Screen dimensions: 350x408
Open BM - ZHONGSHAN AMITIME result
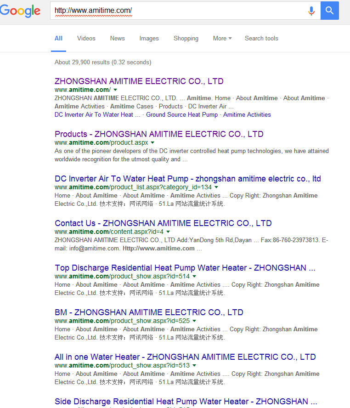pyautogui.click(x=149, y=312)
